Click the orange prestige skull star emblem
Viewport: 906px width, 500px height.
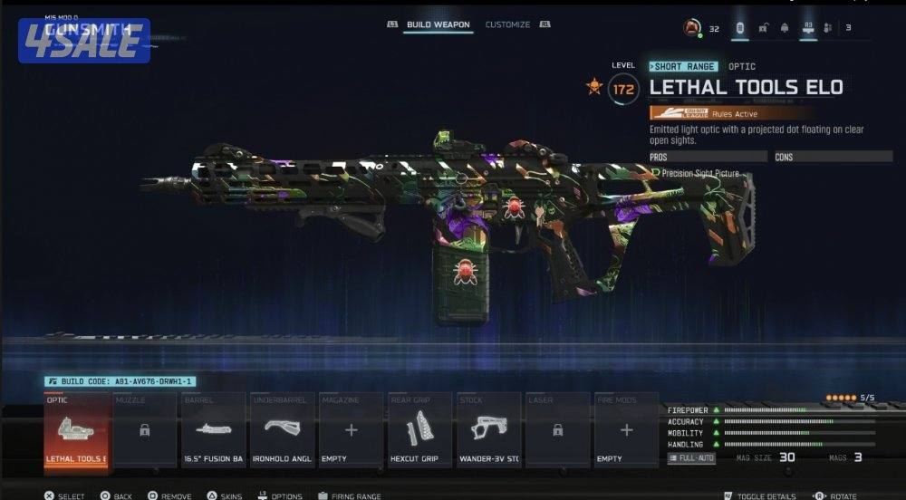click(x=594, y=87)
